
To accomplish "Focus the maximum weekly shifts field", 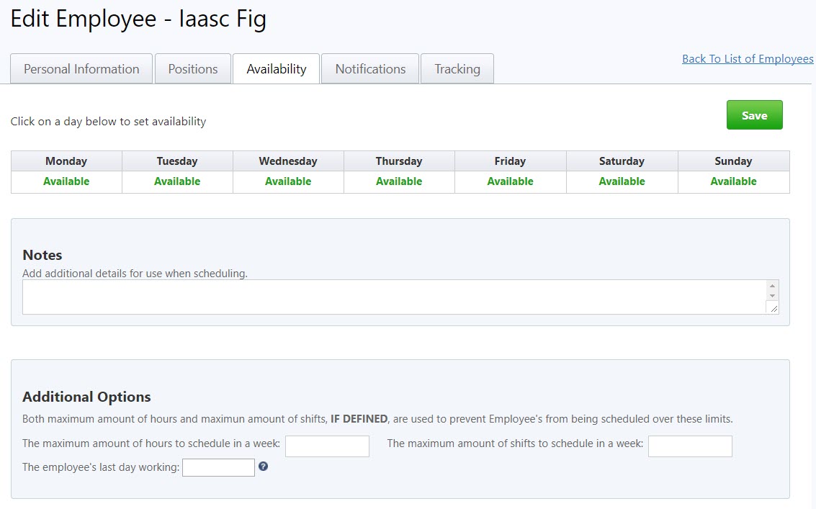I will click(x=690, y=446).
